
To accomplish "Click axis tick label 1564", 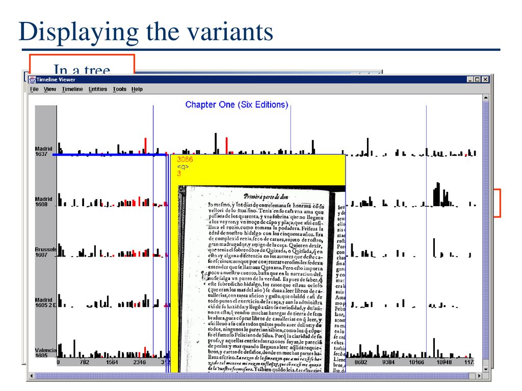I will [112, 362].
